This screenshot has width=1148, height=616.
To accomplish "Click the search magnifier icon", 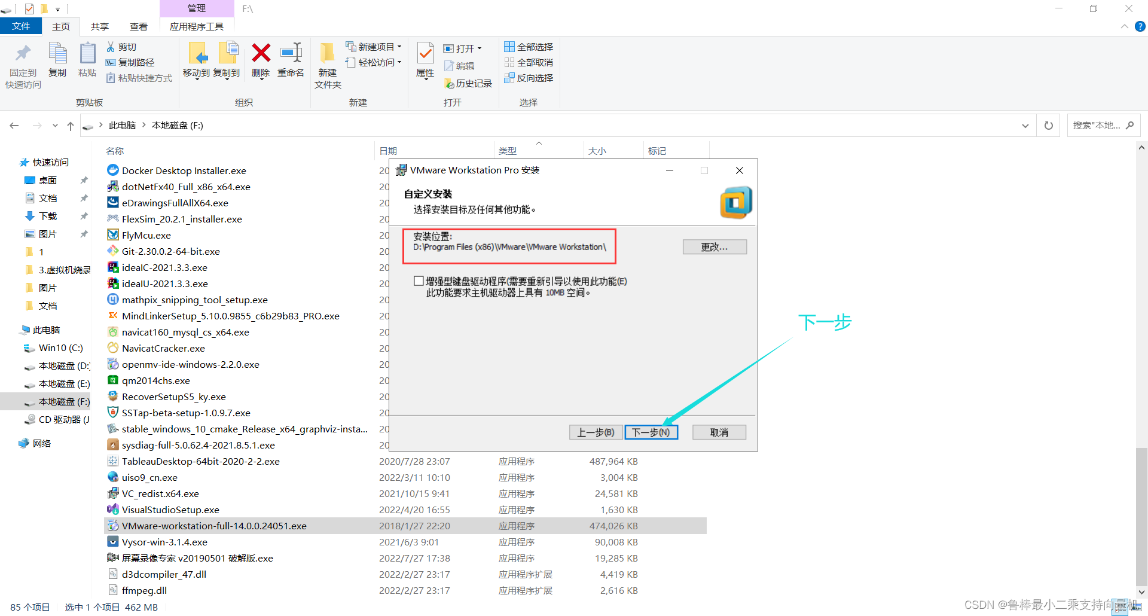I will 1129,125.
